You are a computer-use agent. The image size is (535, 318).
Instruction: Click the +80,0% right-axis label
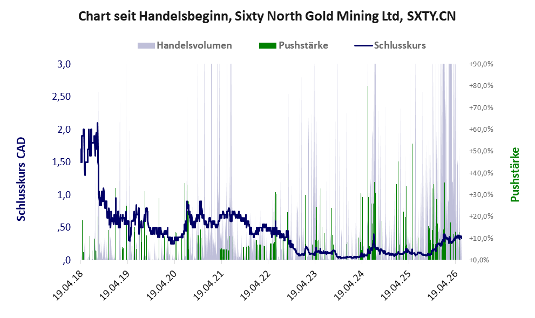tap(481, 86)
